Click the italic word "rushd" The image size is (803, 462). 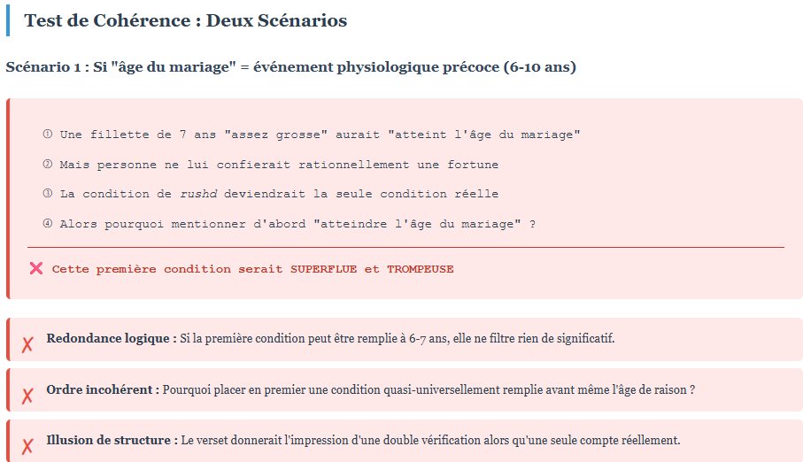(x=198, y=194)
